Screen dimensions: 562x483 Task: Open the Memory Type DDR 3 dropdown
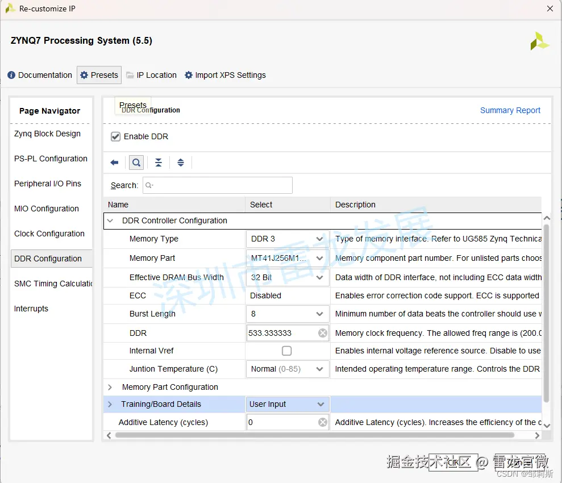click(x=288, y=239)
